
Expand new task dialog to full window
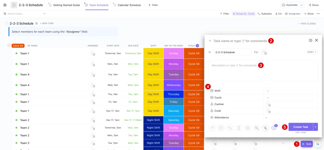click(310, 40)
